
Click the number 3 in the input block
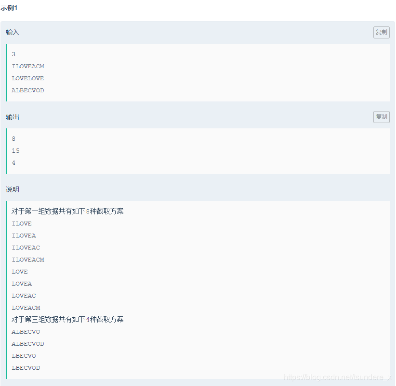pos(13,54)
